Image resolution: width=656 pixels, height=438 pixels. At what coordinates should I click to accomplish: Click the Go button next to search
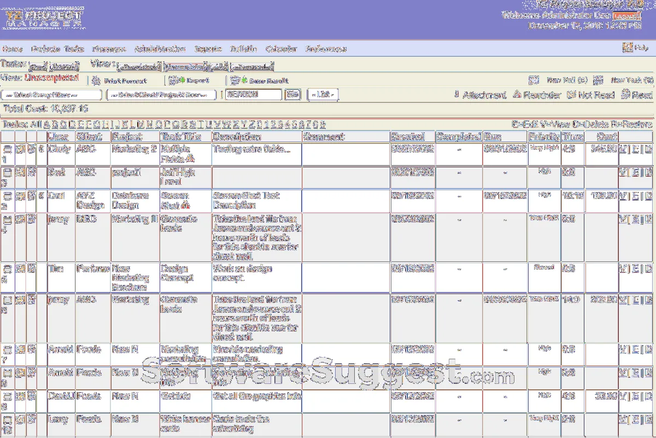[293, 95]
